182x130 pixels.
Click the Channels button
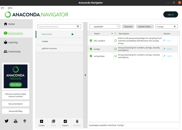point(128,26)
